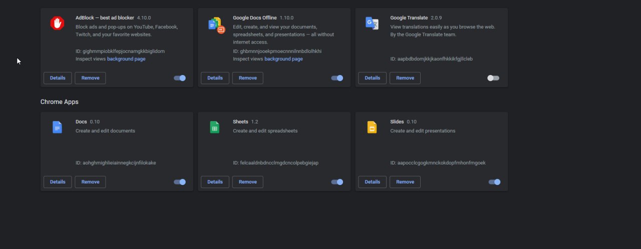
Task: Click the AdBlock red hand icon
Action: point(57,23)
